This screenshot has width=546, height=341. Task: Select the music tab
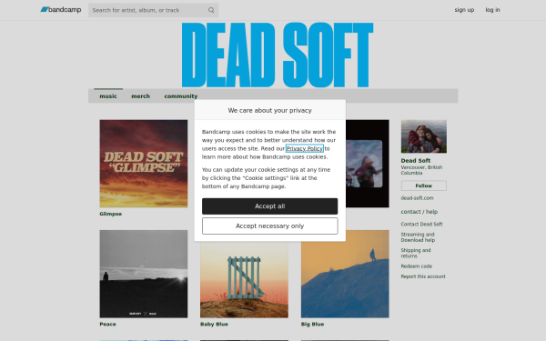[x=108, y=96]
